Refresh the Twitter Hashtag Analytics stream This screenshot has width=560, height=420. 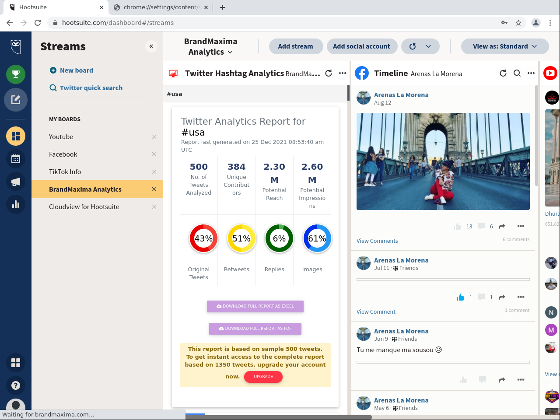coord(329,73)
